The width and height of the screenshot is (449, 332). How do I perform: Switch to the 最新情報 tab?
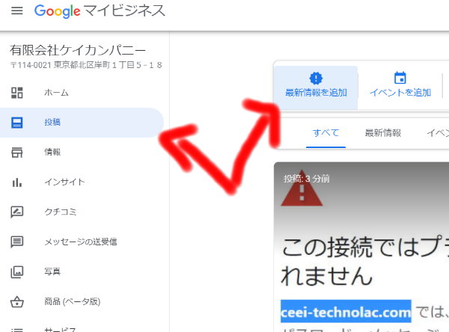pos(383,133)
